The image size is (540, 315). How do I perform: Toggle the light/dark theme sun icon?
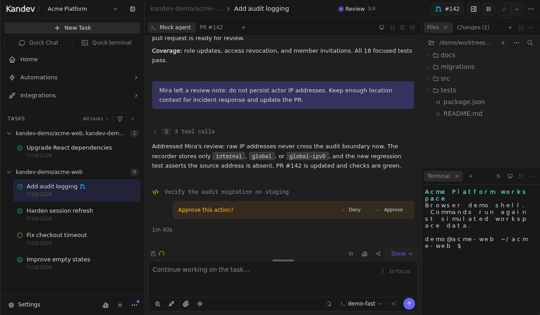(120, 305)
